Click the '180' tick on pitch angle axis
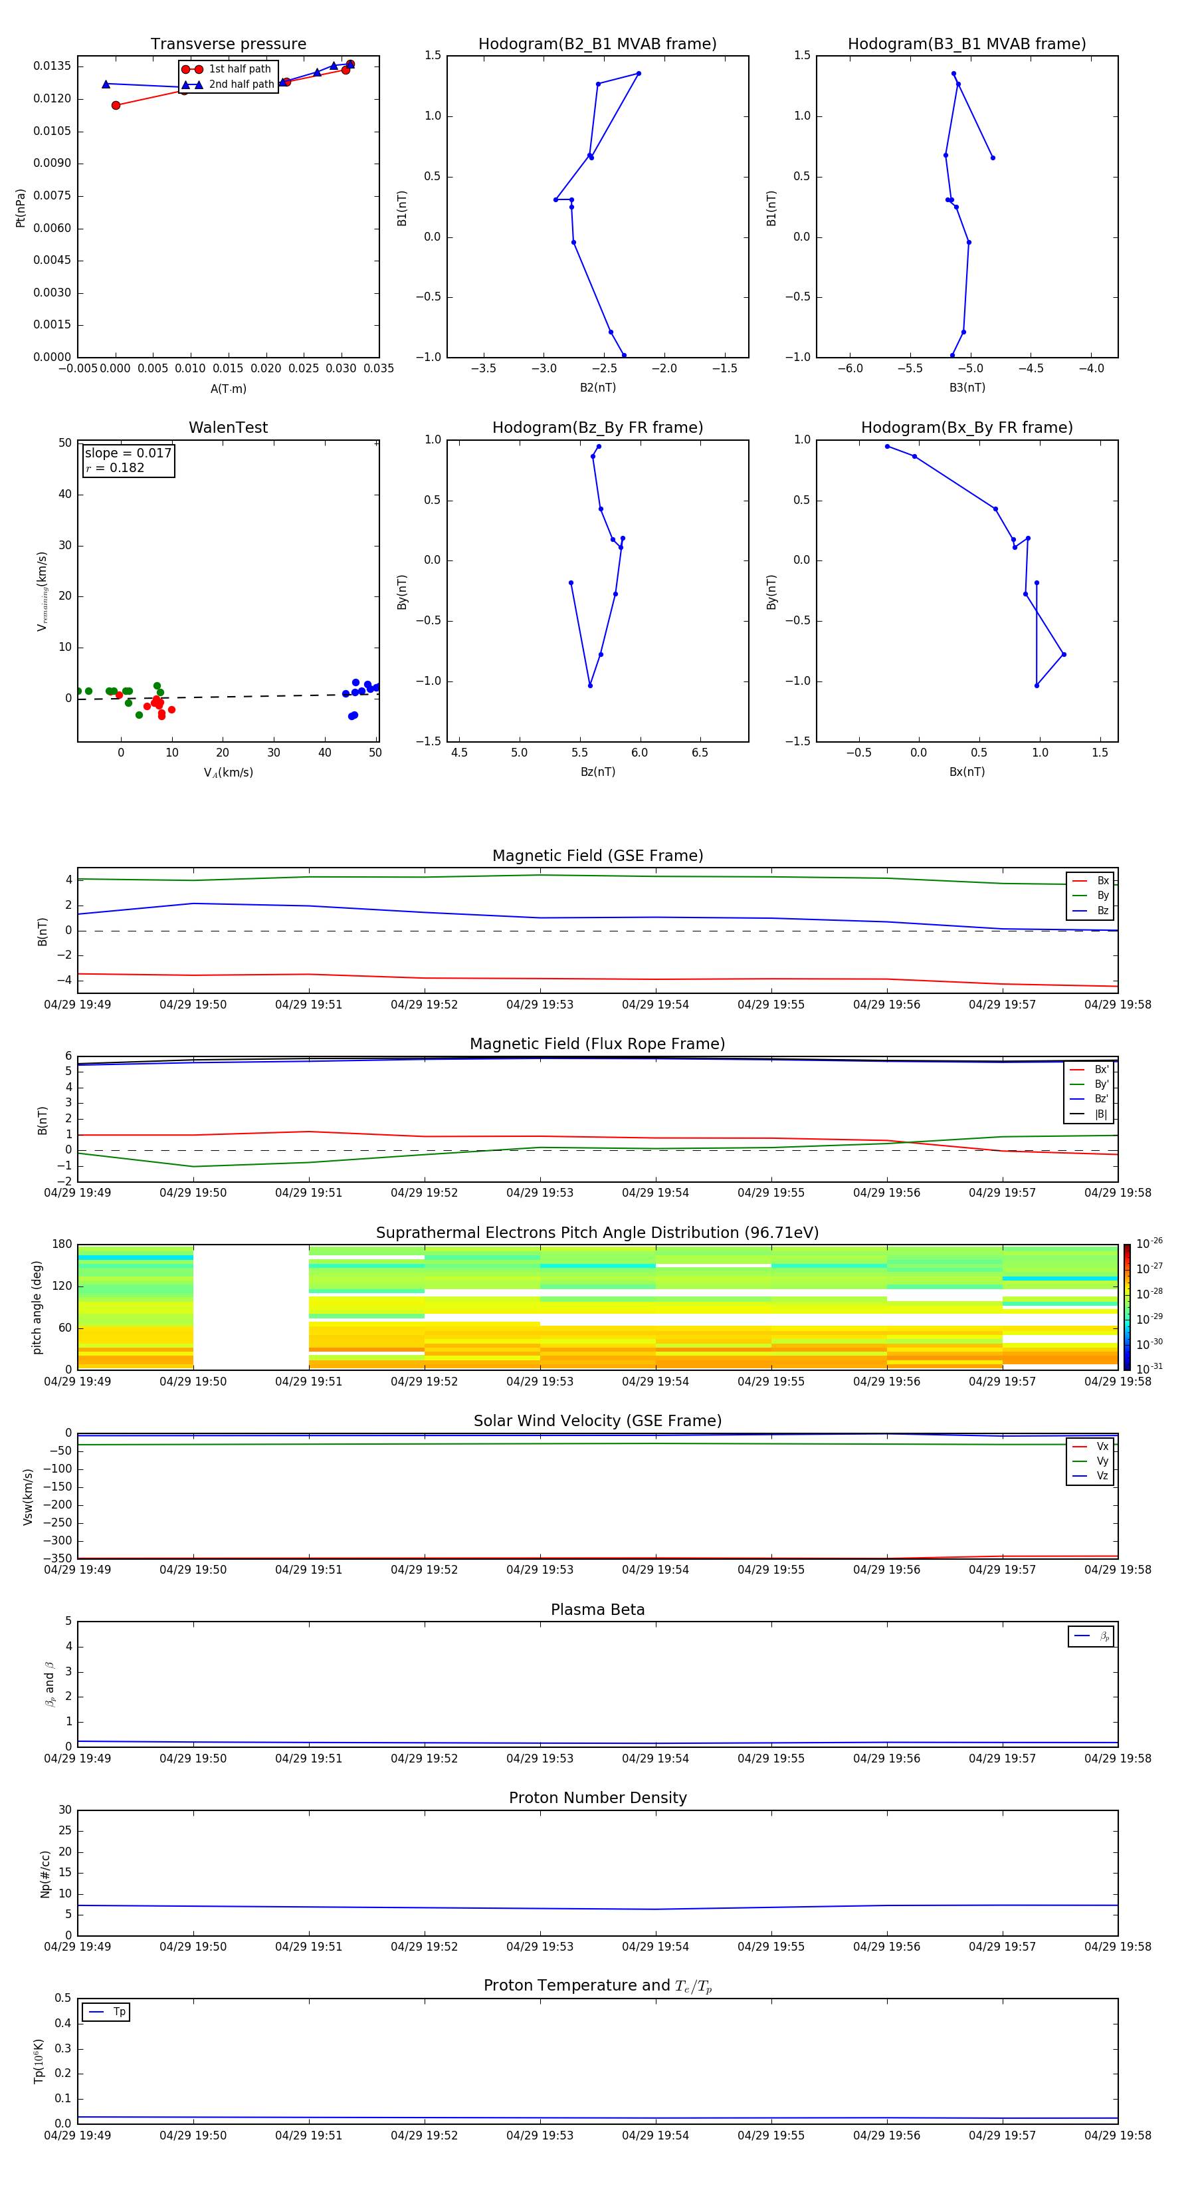Screen dimensions: 1196x2194 click(62, 1245)
